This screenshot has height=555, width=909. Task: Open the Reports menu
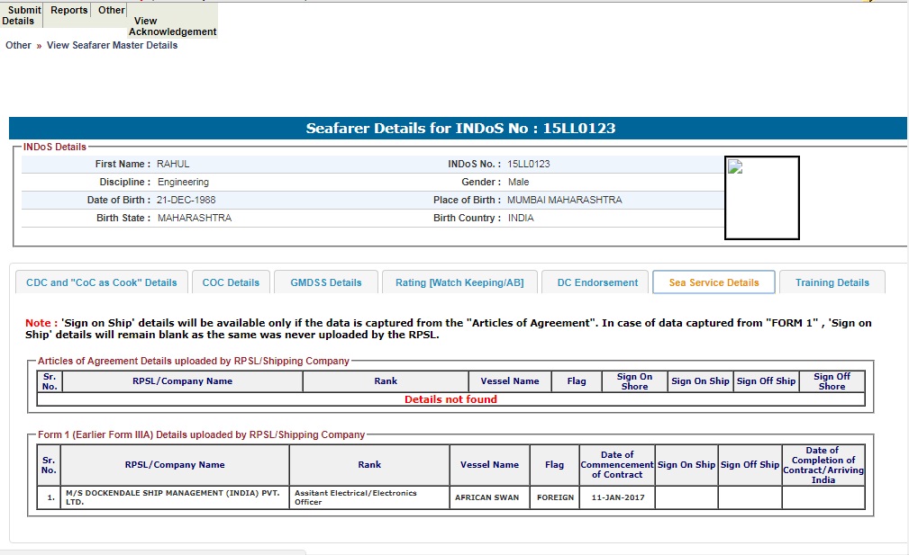click(69, 11)
